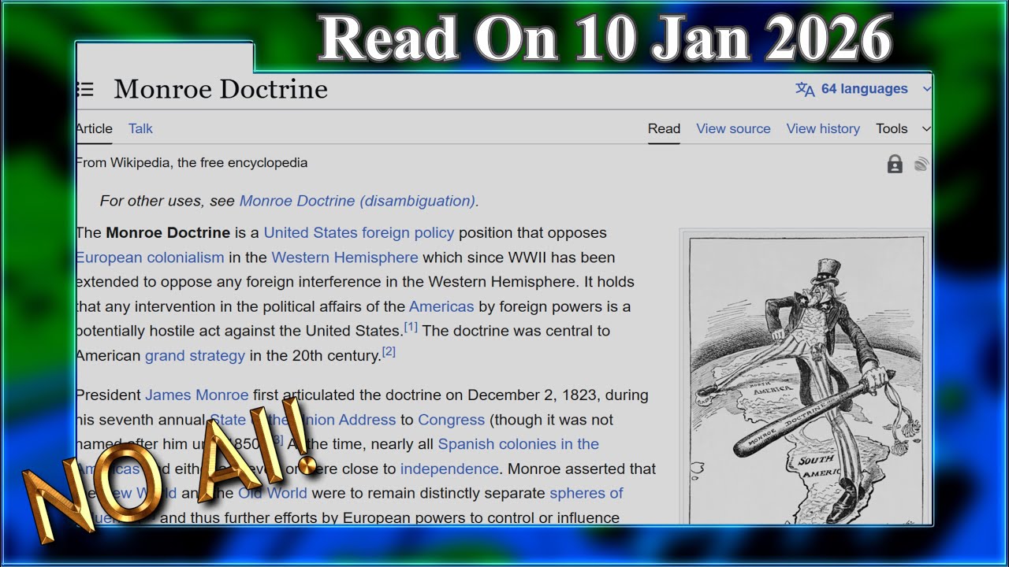Follow the spheres of link
Image resolution: width=1009 pixels, height=567 pixels.
click(586, 493)
